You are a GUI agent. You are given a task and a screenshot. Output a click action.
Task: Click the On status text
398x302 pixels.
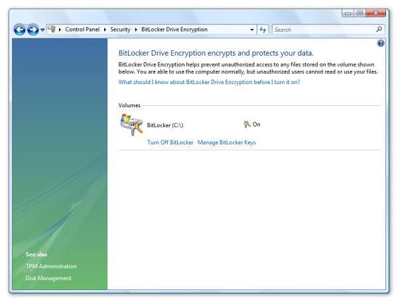pyautogui.click(x=257, y=125)
